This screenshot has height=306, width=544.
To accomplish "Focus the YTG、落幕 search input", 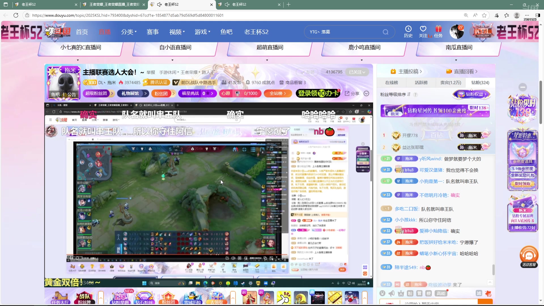I will 344,32.
